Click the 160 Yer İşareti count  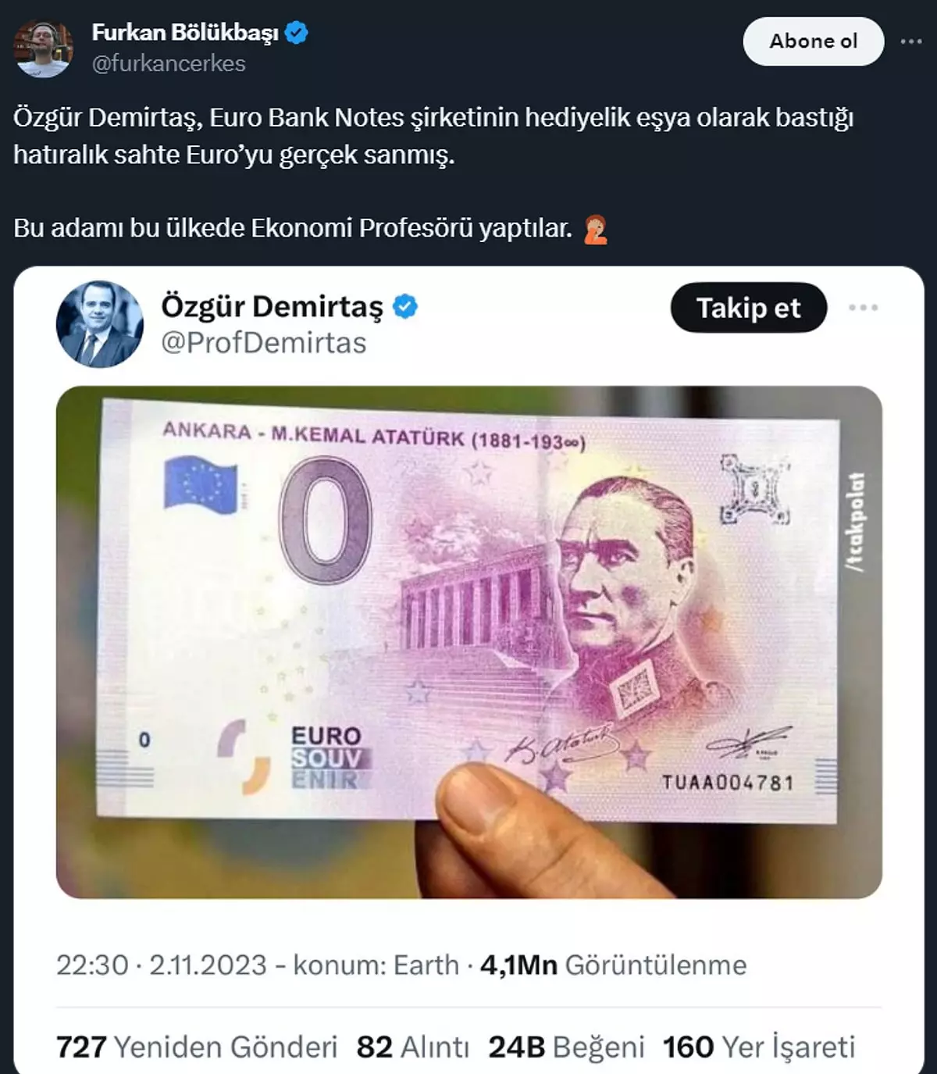[759, 1047]
